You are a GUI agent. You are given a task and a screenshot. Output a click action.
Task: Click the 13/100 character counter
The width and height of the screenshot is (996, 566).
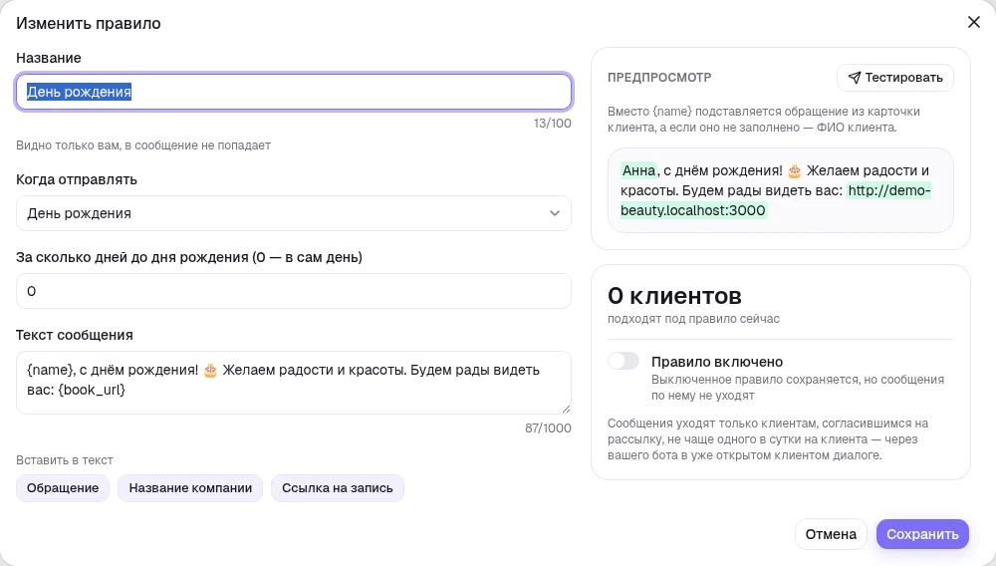coord(552,124)
